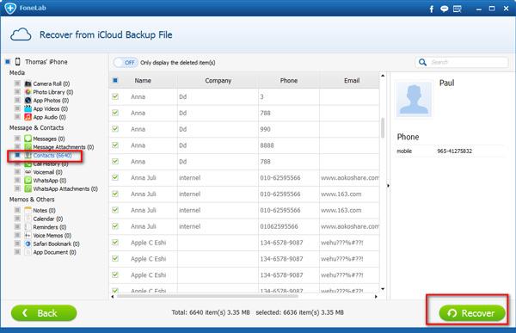Open Voice Memos (0) category

52,236
